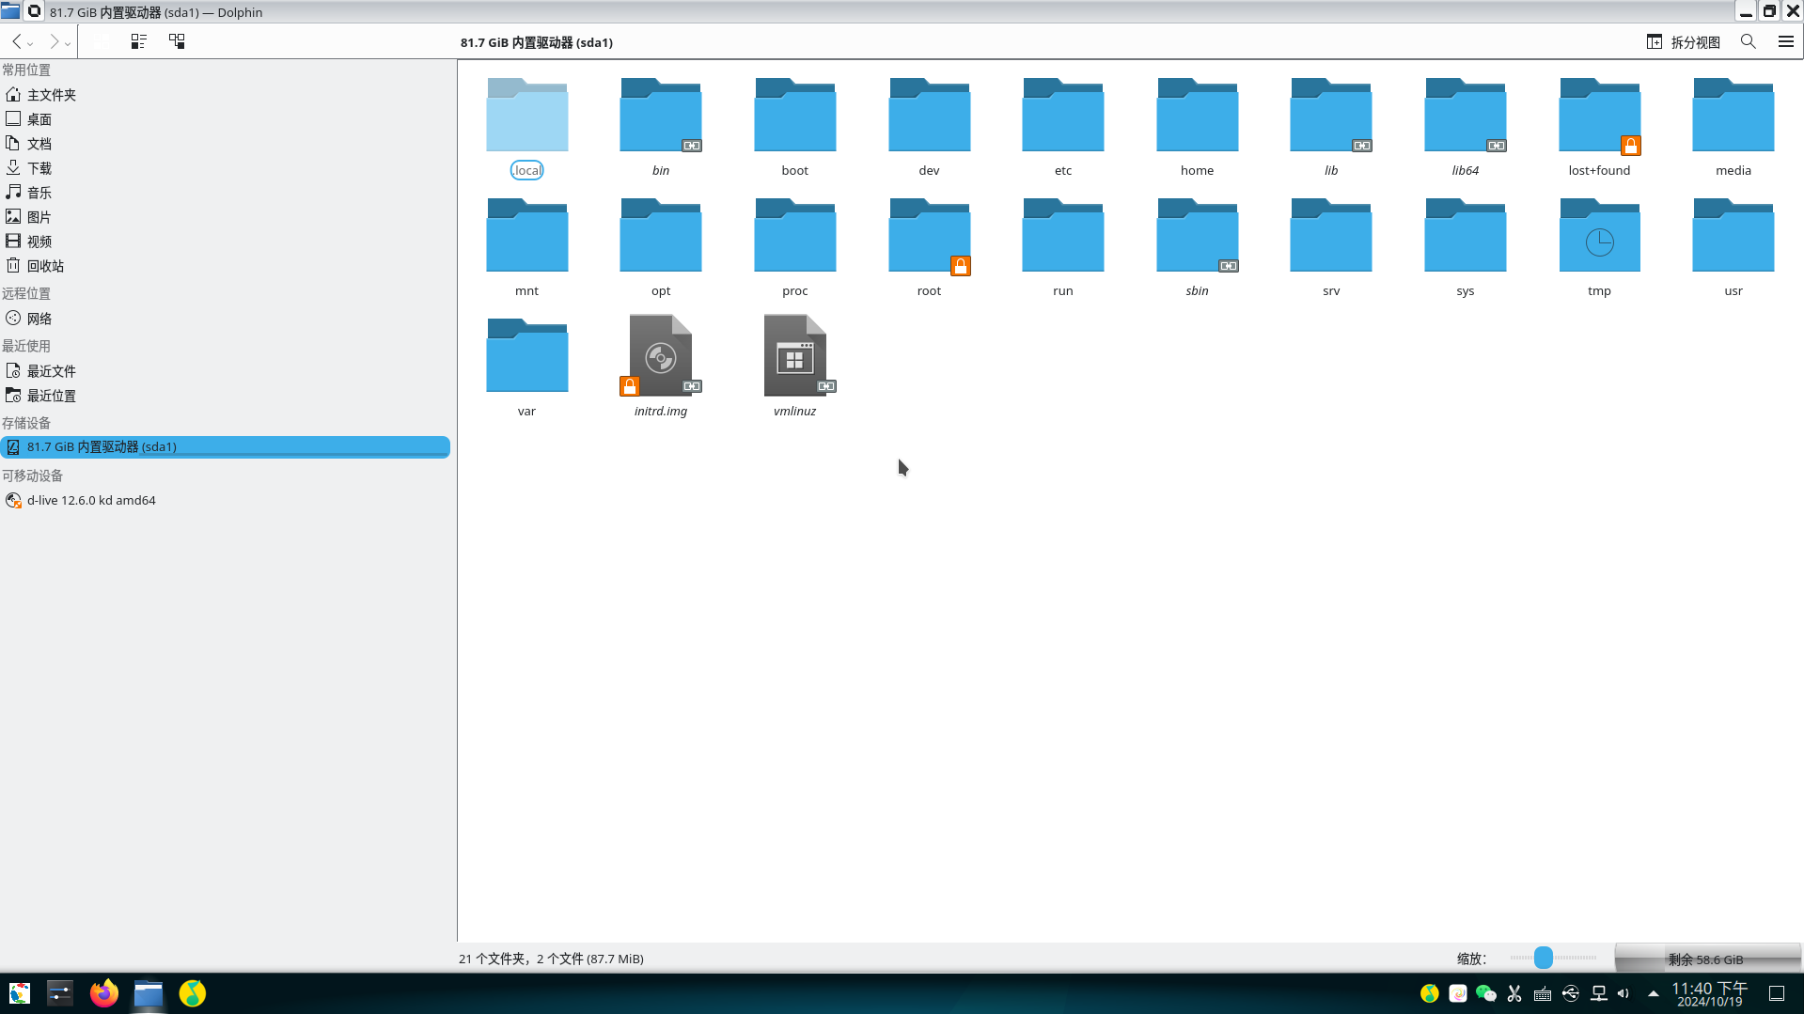The width and height of the screenshot is (1804, 1014).
Task: Select the mnt folder icon
Action: pyautogui.click(x=526, y=236)
